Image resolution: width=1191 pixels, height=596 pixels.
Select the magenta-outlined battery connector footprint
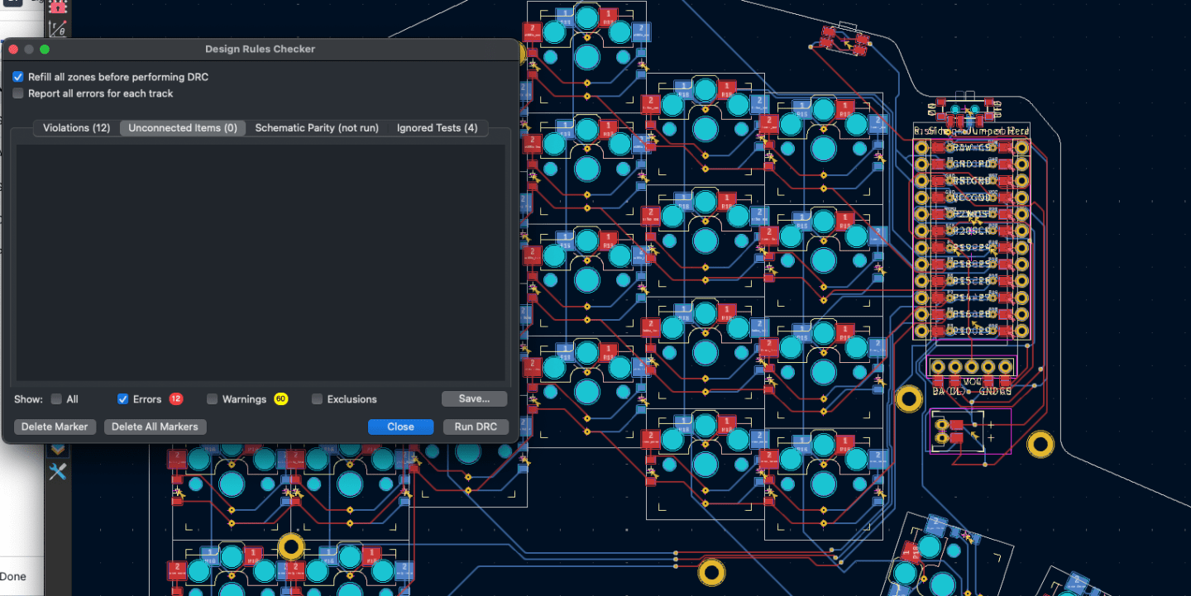point(971,431)
